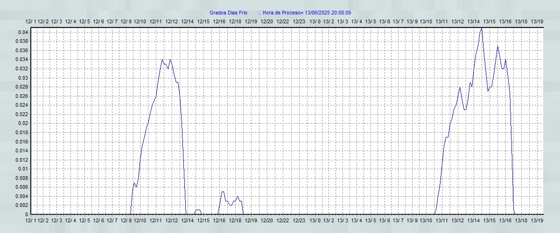The image size is (560, 233).
Task: Click the '13/18' label on the top axis
Action: coord(521,21)
